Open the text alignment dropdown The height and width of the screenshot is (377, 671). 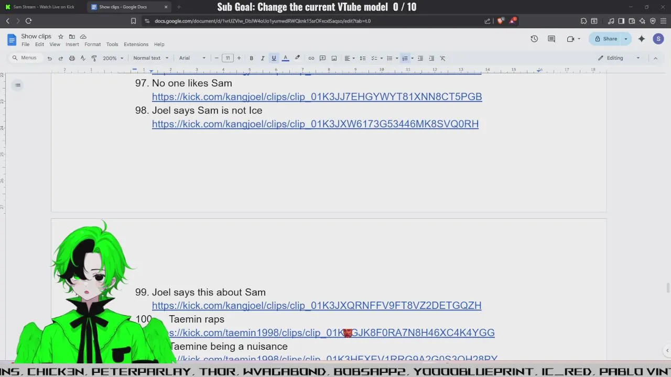click(350, 58)
